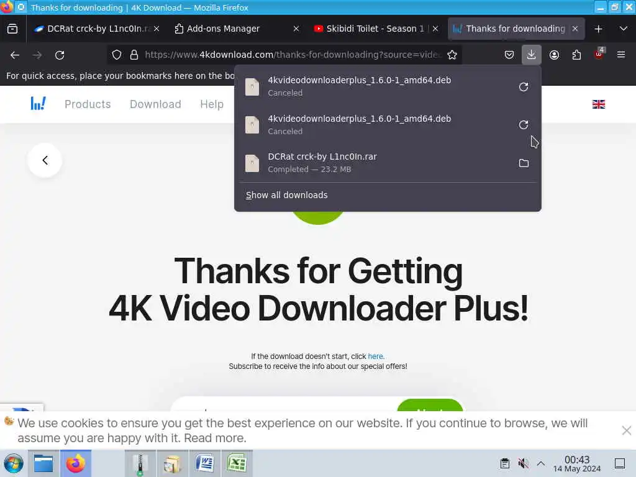This screenshot has width=636, height=477.
Task: Open the Extensions puzzle icon
Action: coord(576,55)
